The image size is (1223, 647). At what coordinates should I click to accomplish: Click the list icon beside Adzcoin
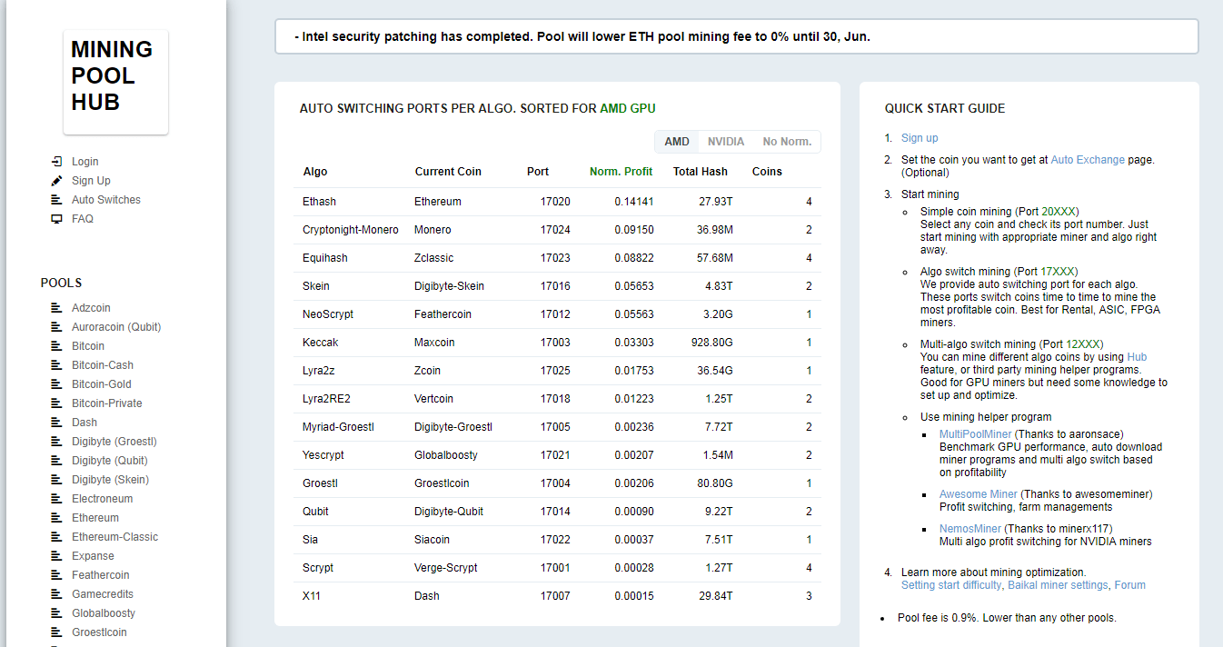point(56,308)
